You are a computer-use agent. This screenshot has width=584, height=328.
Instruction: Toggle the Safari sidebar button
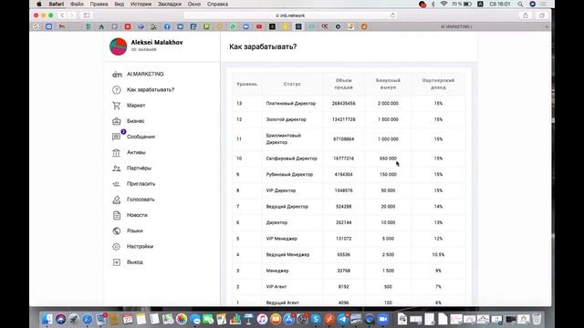(x=87, y=15)
